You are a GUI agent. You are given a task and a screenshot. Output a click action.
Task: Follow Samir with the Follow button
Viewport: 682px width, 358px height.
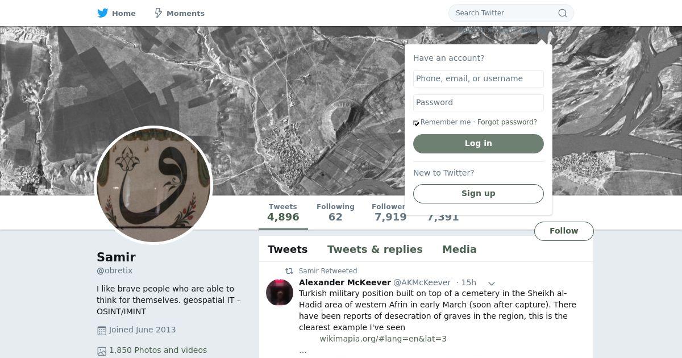[564, 231]
